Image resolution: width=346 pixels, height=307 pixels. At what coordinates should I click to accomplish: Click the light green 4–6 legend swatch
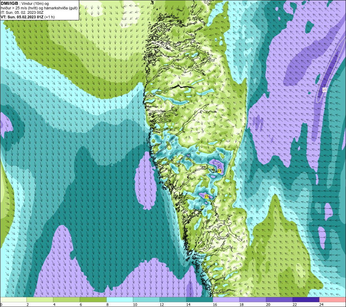[x=66, y=299]
